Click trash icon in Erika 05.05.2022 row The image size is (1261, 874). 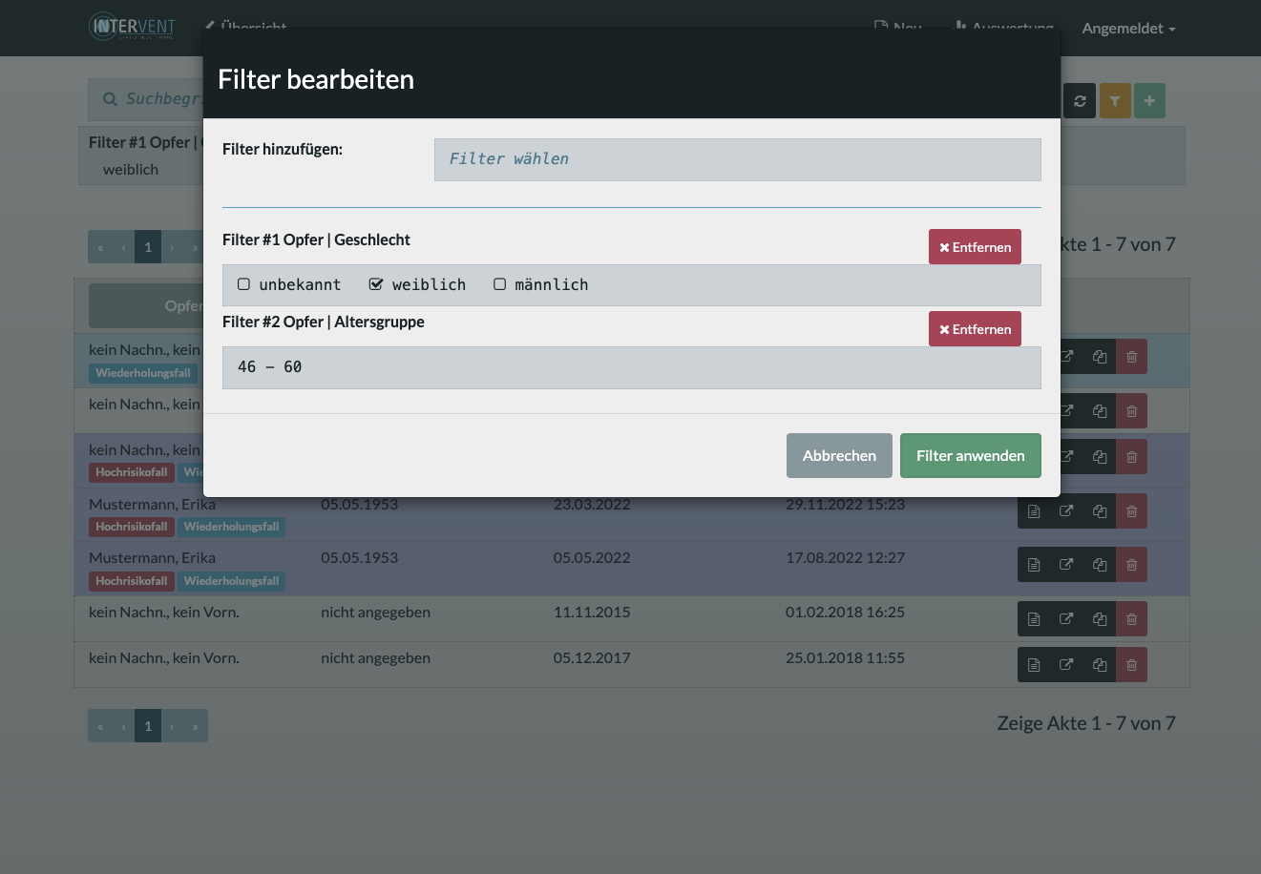(1131, 565)
